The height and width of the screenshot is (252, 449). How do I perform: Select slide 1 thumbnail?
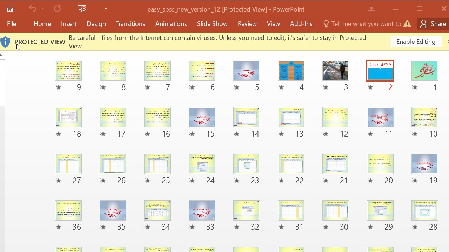point(424,71)
